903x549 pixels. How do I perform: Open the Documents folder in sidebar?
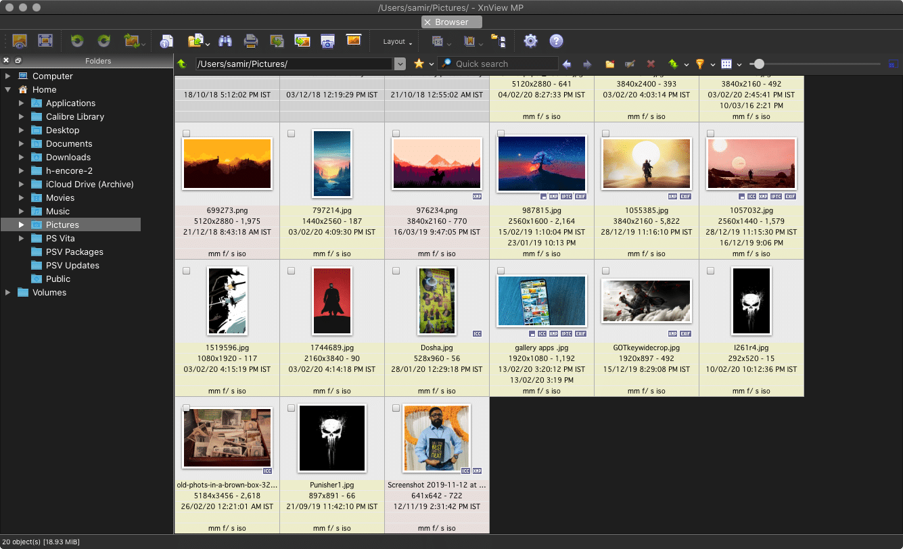pos(69,143)
